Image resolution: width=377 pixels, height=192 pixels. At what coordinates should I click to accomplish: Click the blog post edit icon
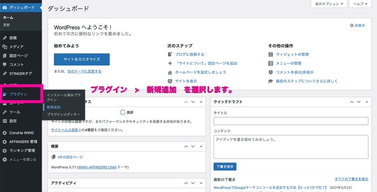coord(170,54)
